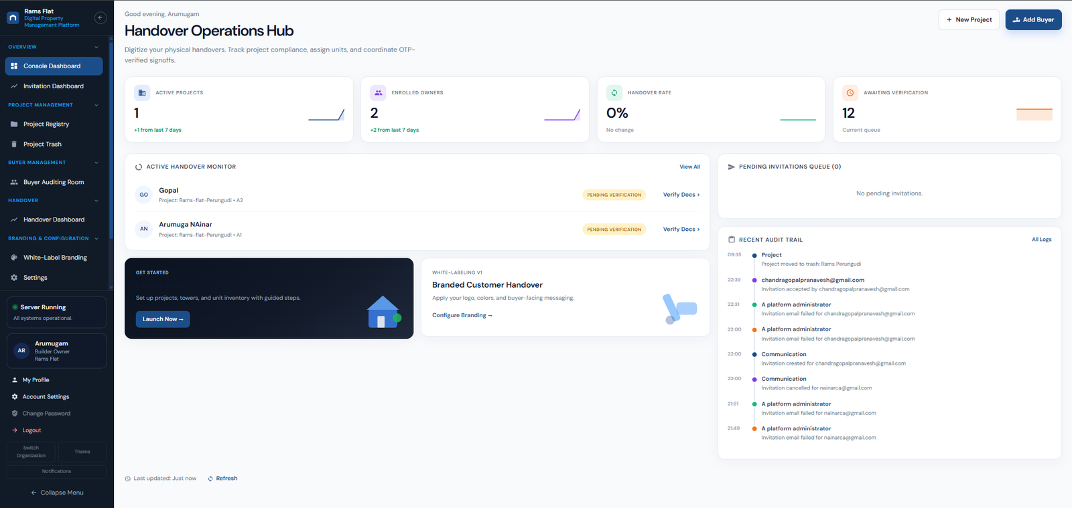Open the Invitation Dashboard page

54,86
